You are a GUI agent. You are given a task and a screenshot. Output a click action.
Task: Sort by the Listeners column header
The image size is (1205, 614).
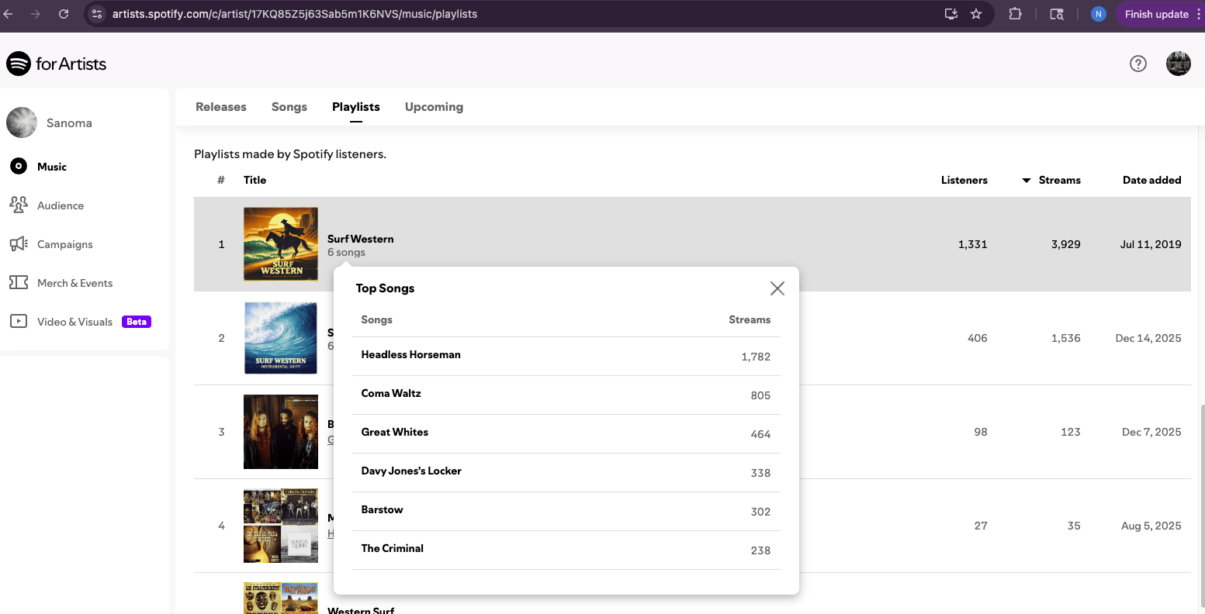tap(964, 180)
